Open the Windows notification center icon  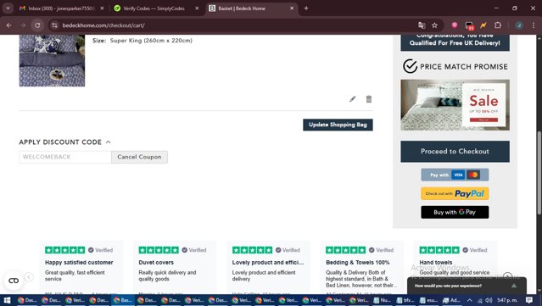529,300
